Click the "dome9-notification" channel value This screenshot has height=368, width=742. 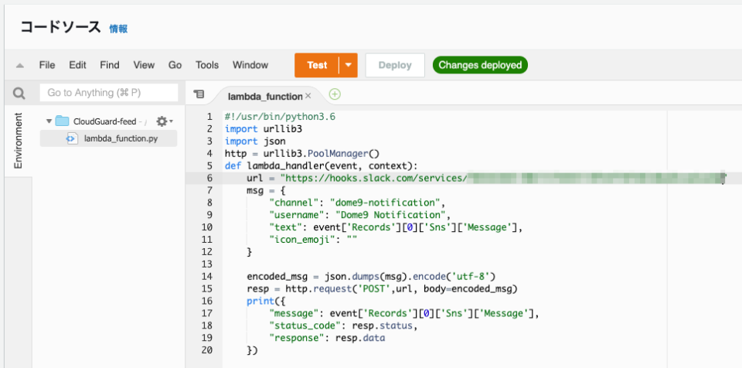[x=385, y=203]
